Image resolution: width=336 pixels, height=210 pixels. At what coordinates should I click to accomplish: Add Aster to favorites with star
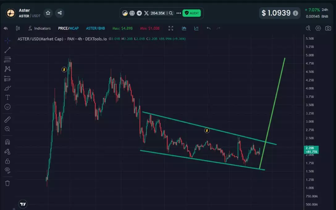pyautogui.click(x=48, y=13)
